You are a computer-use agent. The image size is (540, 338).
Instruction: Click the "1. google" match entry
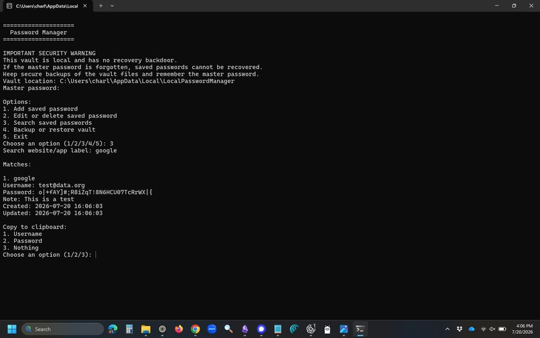19,178
